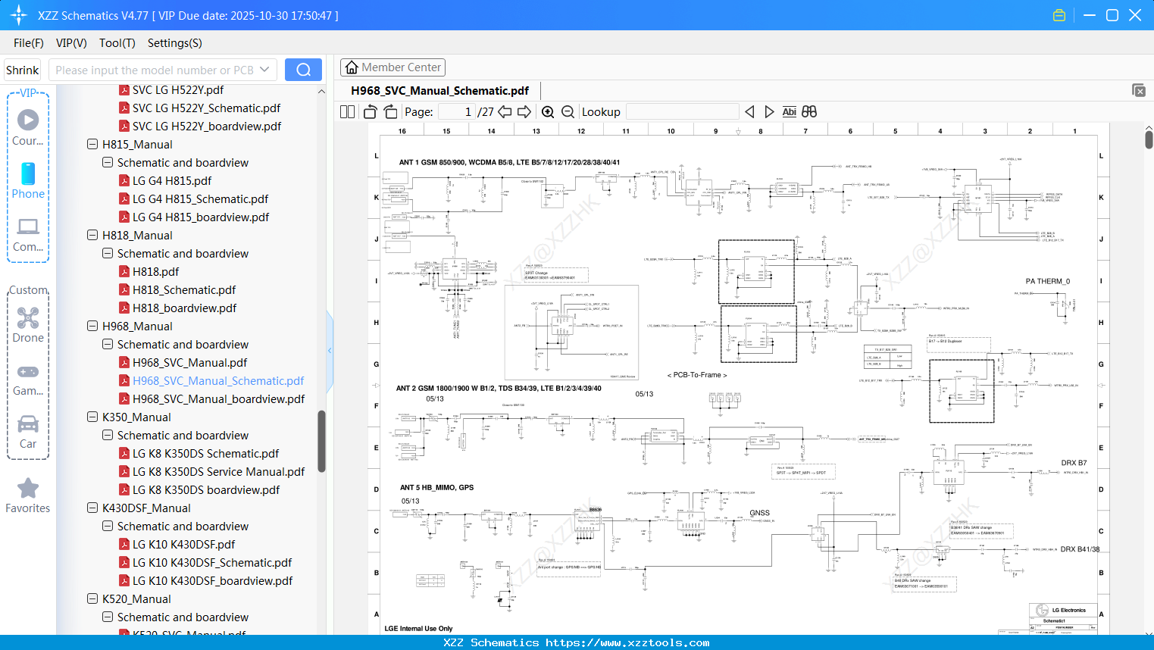Open the Drone schematics category
This screenshot has height=650, width=1154.
point(28,325)
